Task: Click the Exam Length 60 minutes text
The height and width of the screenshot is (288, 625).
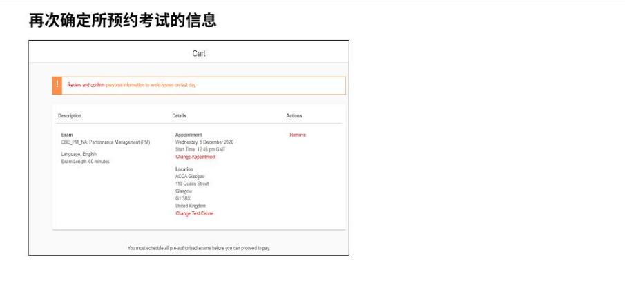Action: (x=85, y=162)
